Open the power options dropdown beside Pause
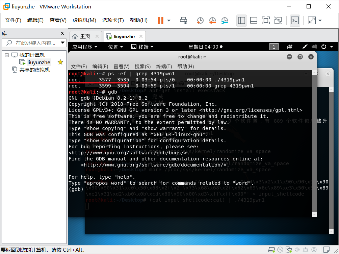 (x=169, y=21)
